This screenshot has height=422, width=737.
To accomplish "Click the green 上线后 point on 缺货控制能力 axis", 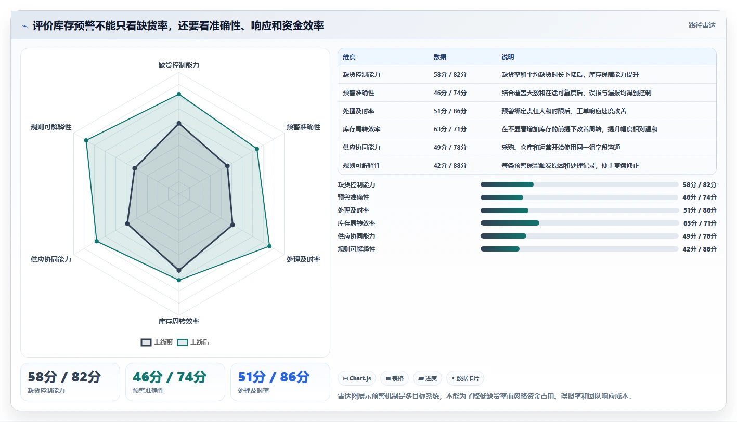I will click(179, 94).
